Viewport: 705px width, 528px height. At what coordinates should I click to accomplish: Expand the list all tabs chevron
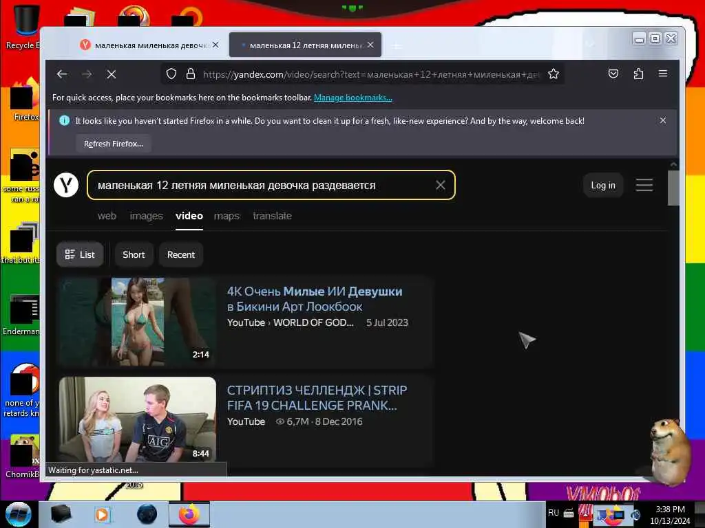point(591,45)
